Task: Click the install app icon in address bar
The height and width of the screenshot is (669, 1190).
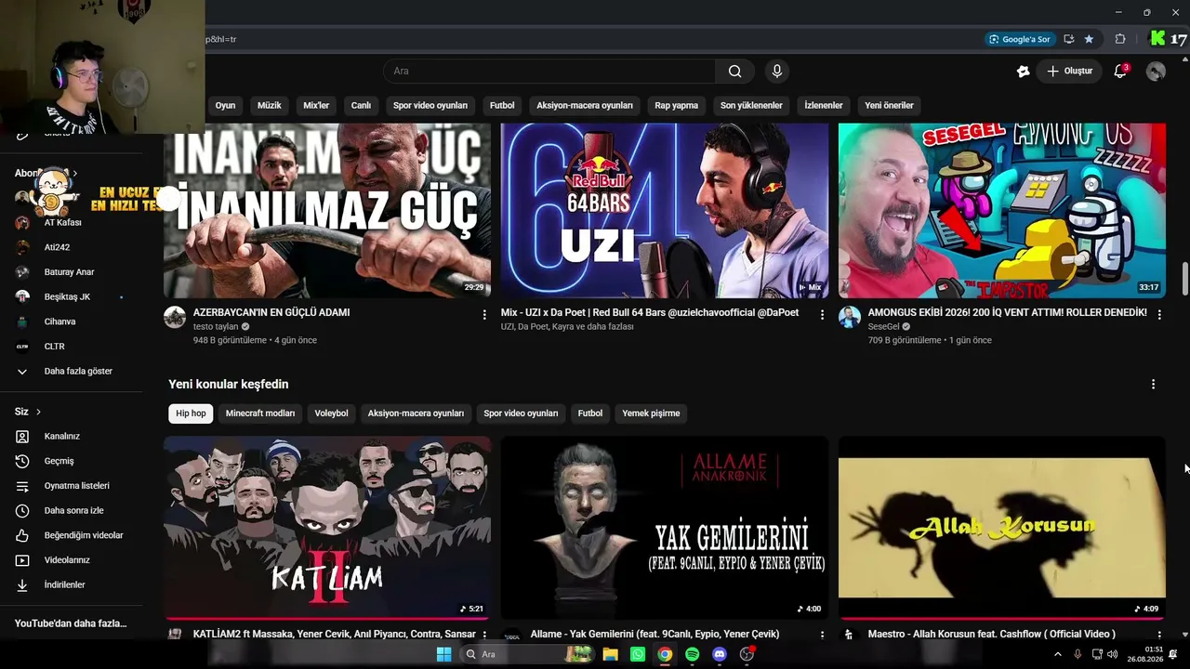Action: pos(1068,39)
